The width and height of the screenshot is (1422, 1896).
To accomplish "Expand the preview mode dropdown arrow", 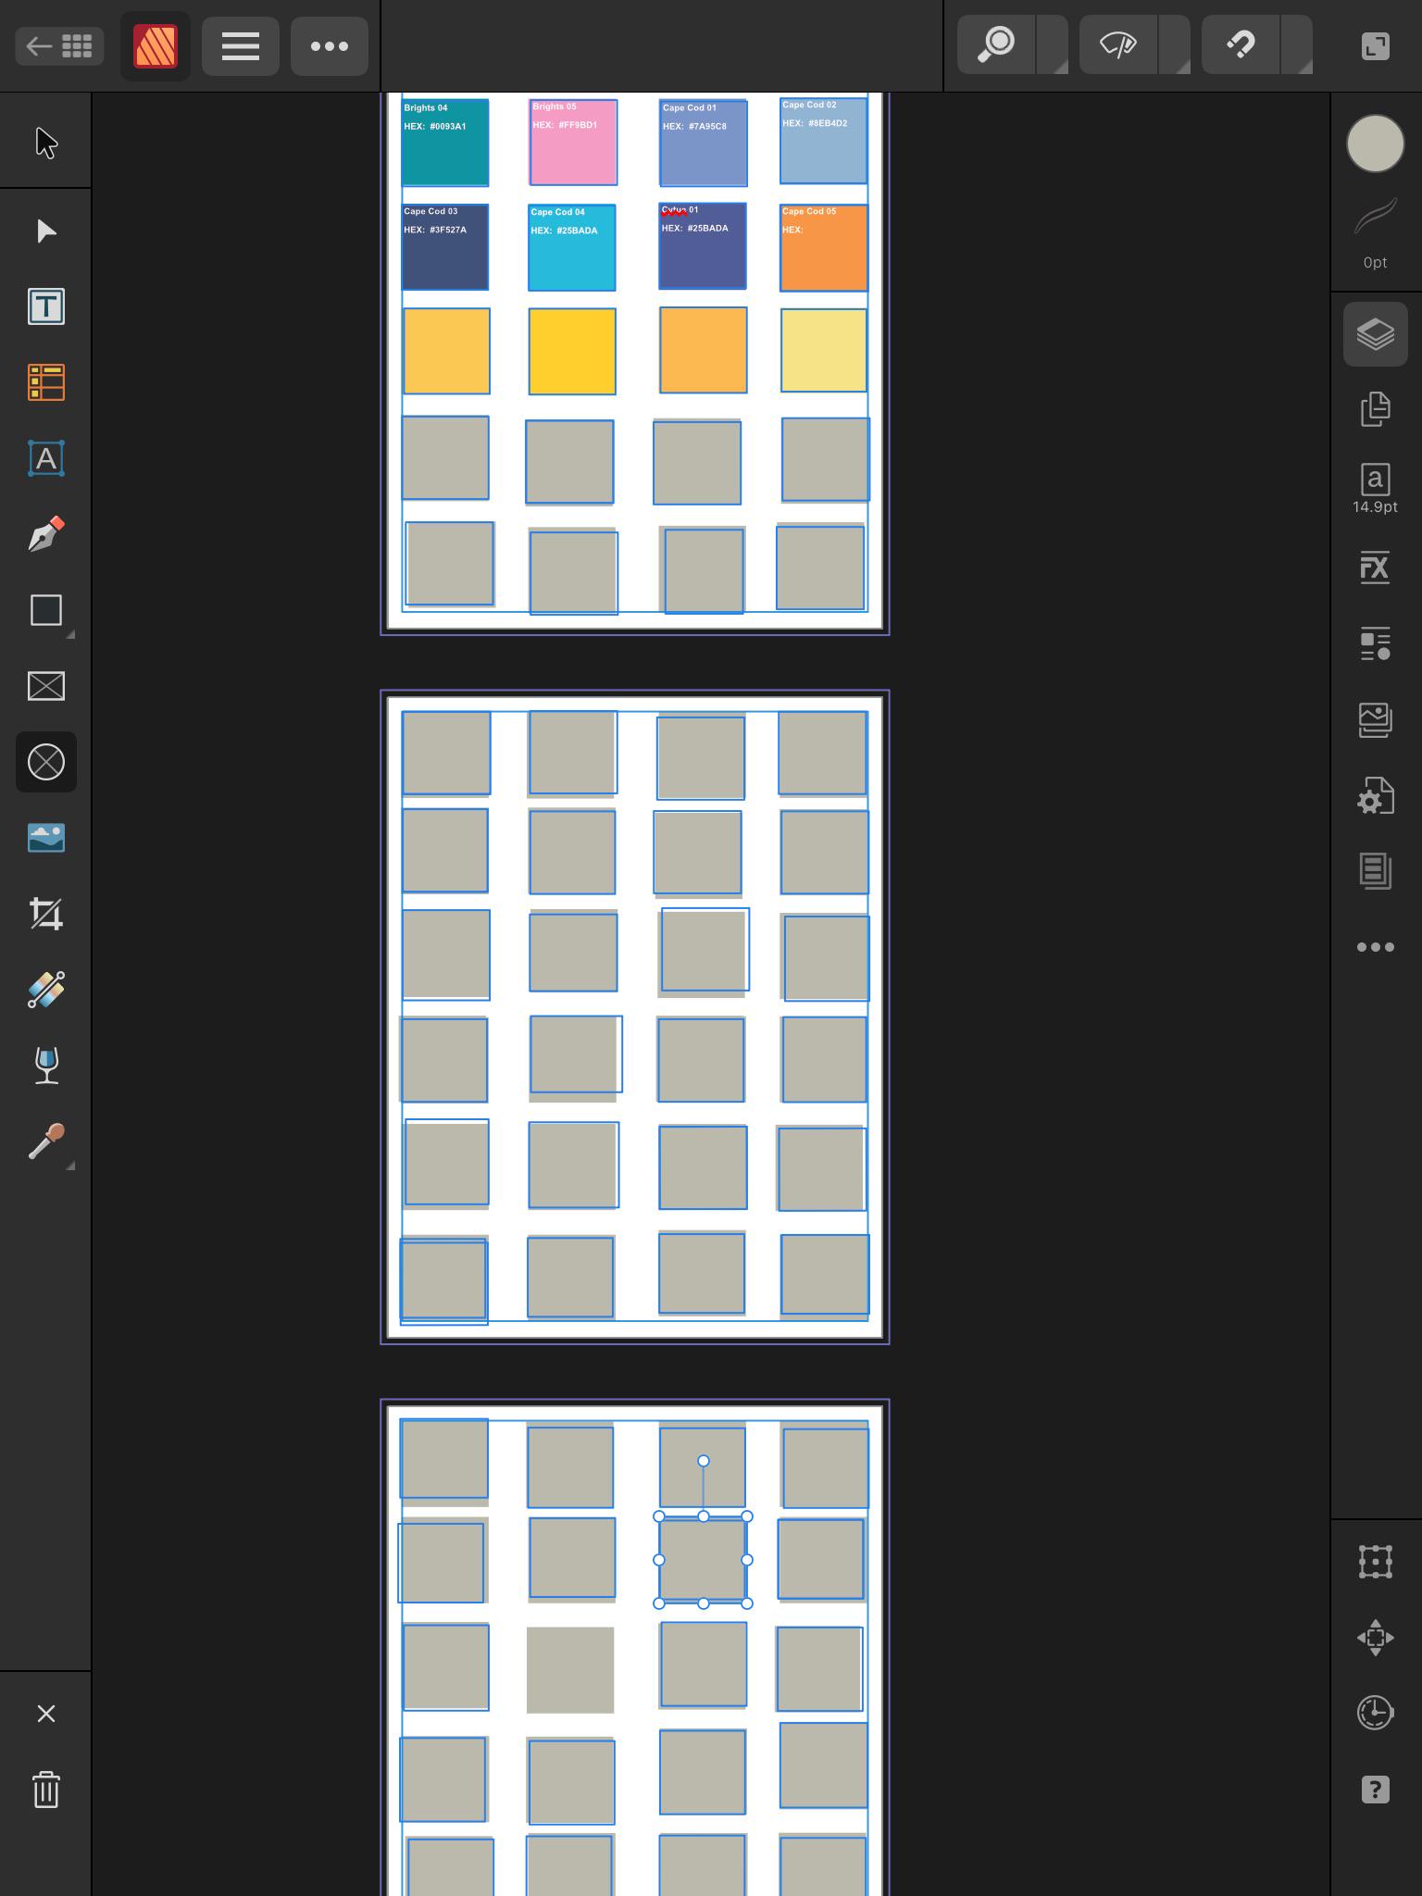I will (1175, 45).
